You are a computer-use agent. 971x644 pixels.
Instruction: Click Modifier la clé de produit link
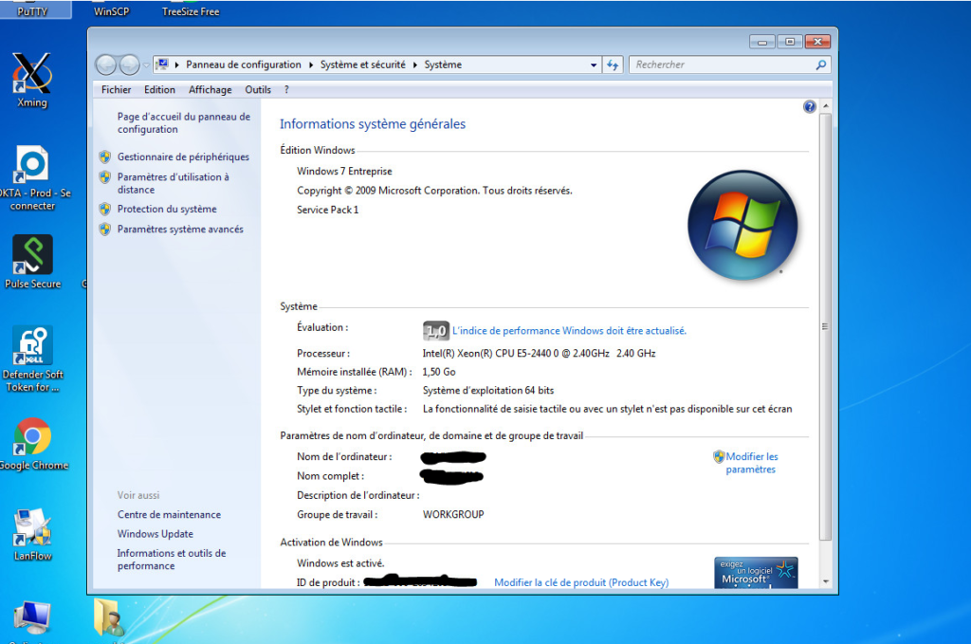pyautogui.click(x=581, y=582)
